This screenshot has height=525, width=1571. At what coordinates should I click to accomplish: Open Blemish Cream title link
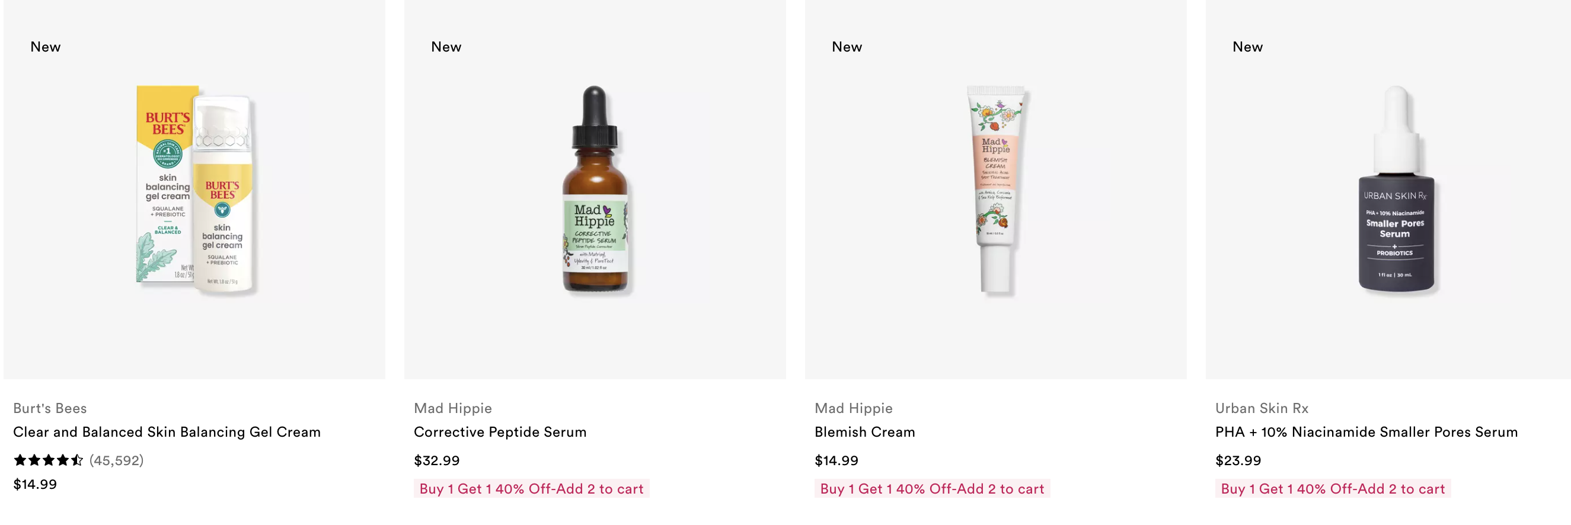[865, 432]
